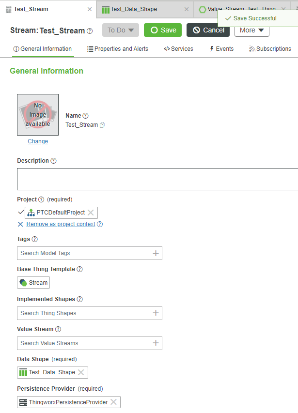Expand the More dropdown menu
Image resolution: width=298 pixels, height=413 pixels.
pyautogui.click(x=251, y=30)
